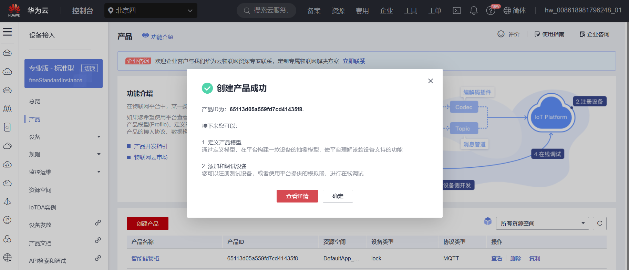Open the 所有资源空间 dropdown

pyautogui.click(x=543, y=223)
